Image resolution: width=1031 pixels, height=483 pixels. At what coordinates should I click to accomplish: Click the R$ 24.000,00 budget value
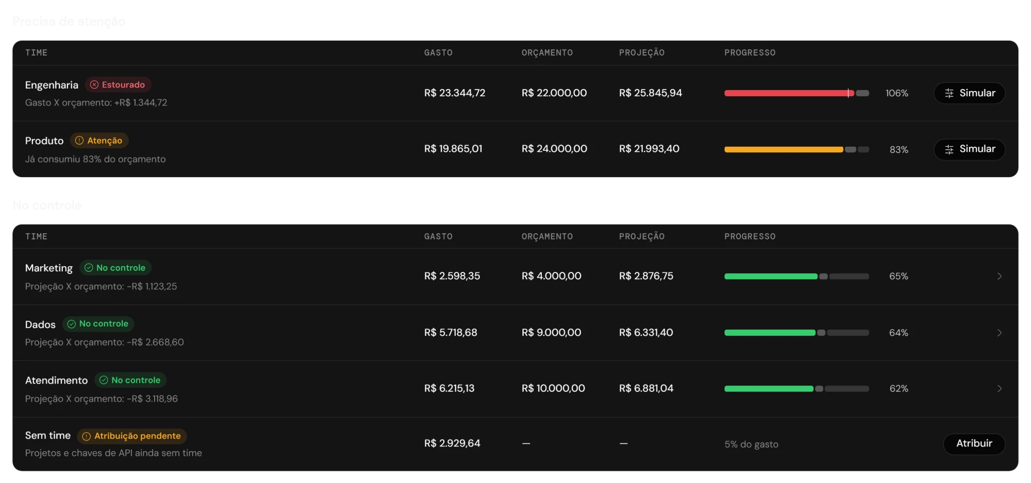click(x=554, y=149)
